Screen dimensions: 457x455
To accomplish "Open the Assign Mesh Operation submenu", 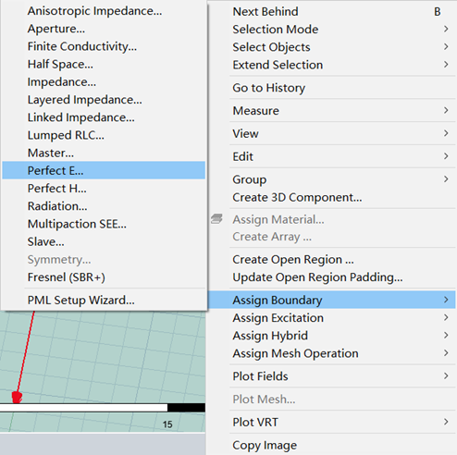I will (x=332, y=353).
